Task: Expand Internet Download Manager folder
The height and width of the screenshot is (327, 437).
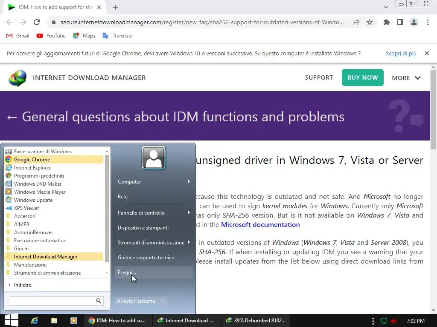Action: 54,256
